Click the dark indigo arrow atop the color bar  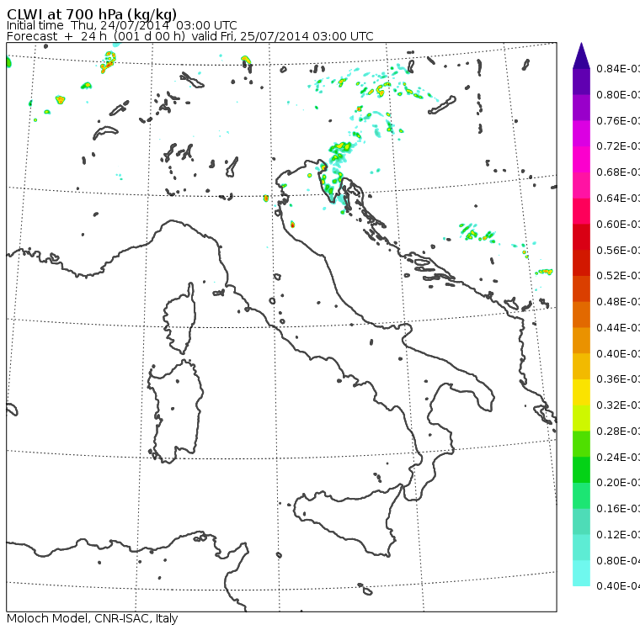pyautogui.click(x=581, y=56)
